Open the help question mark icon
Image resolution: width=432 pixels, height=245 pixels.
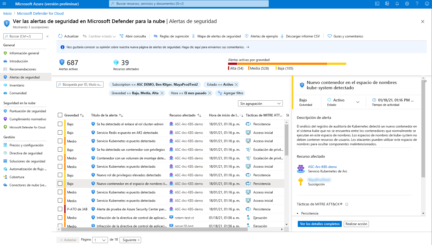(417, 4)
